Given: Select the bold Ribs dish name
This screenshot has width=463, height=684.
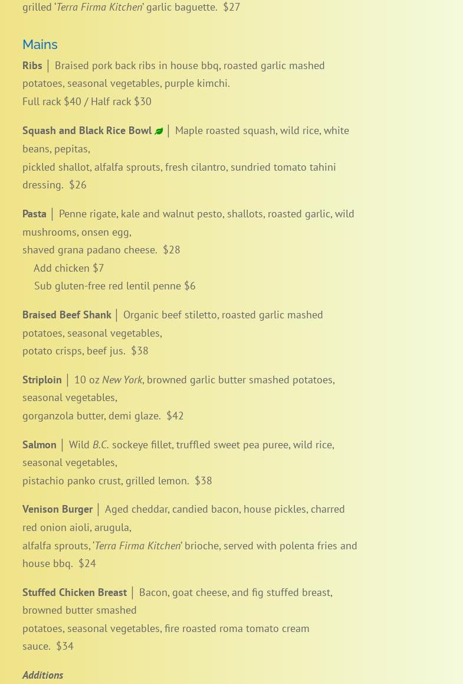Looking at the screenshot, I should click(32, 66).
